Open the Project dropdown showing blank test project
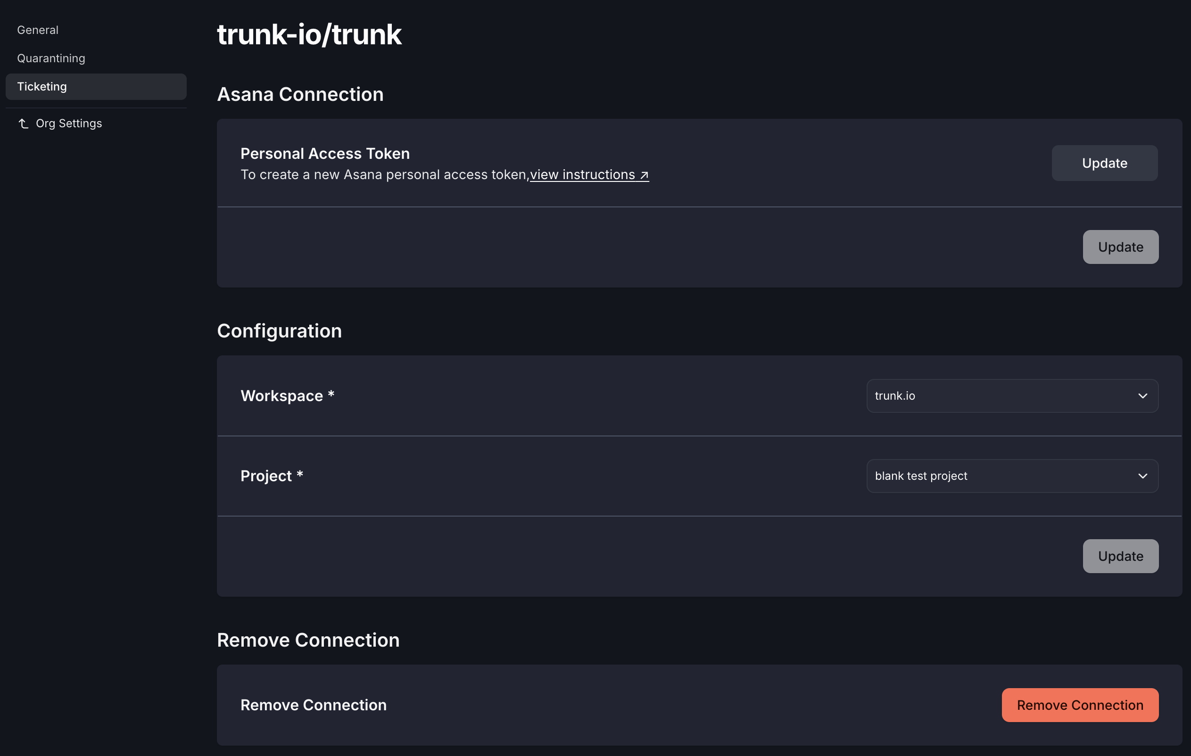The image size is (1191, 756). coord(1012,476)
